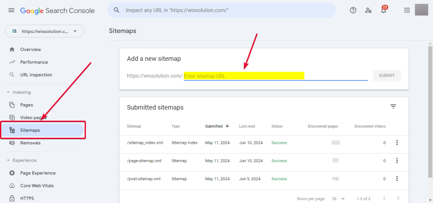Open the /post-sitemap.xml sitemap row
The width and height of the screenshot is (433, 203).
click(264, 179)
